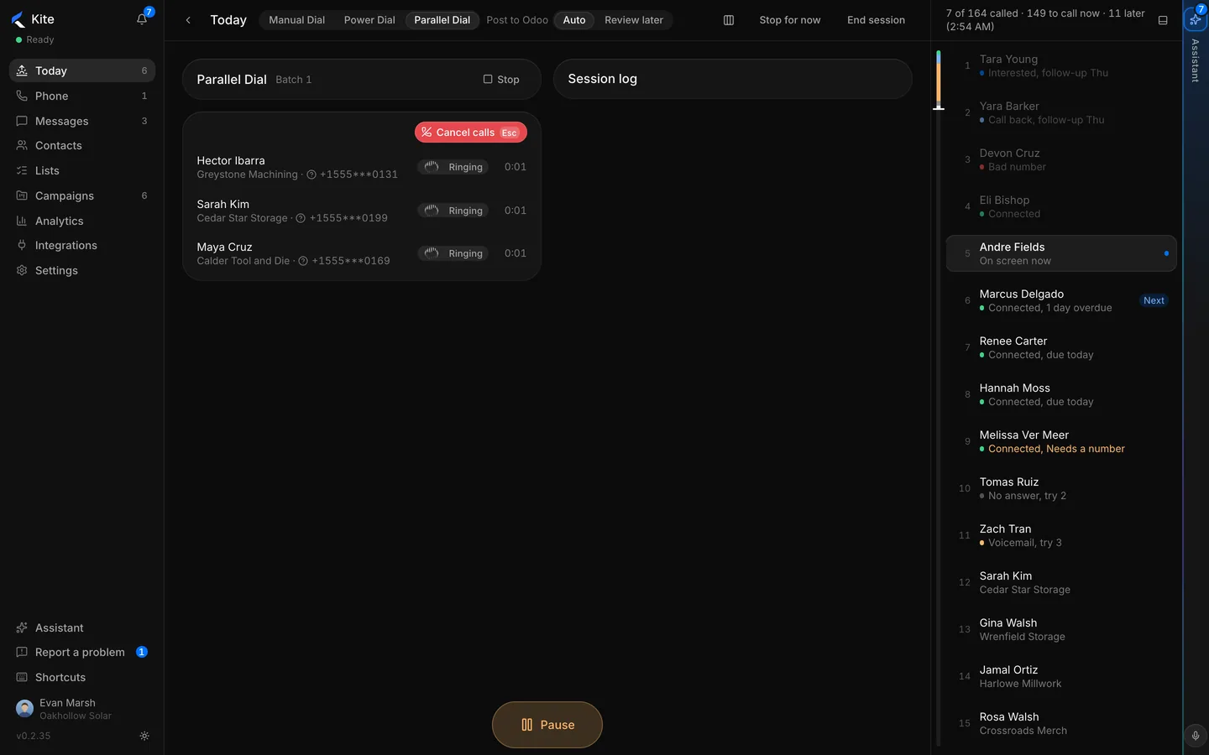Collapse the call queue panel icon
Screen dimensions: 1209x755
pos(1163,20)
